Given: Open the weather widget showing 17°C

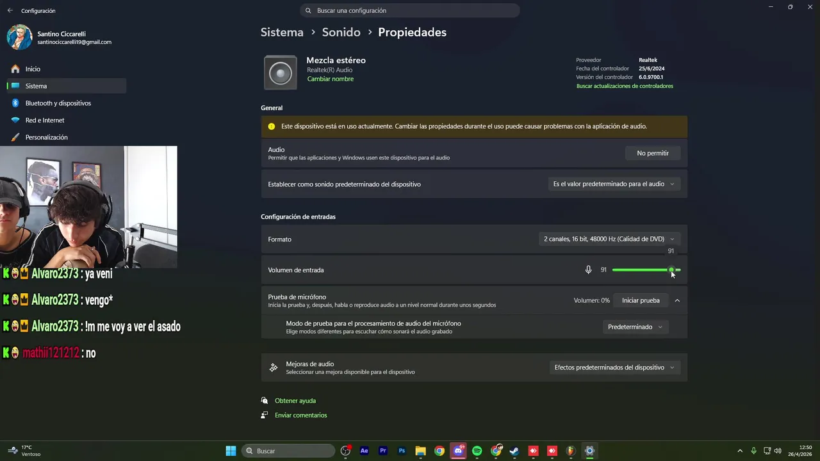Looking at the screenshot, I should pyautogui.click(x=26, y=451).
